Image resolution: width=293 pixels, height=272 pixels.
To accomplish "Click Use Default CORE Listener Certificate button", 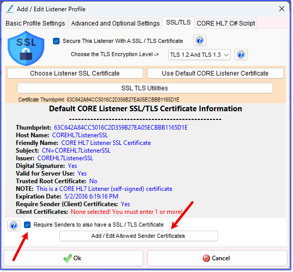I will [215, 73].
